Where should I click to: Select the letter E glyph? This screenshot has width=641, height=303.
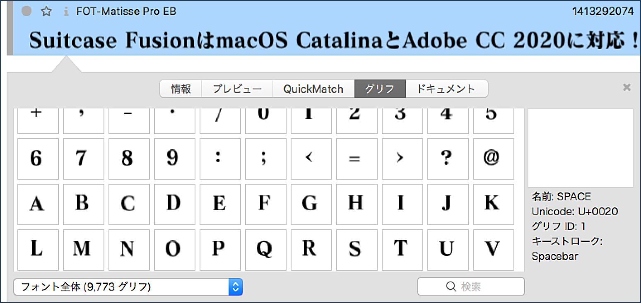[x=220, y=204]
